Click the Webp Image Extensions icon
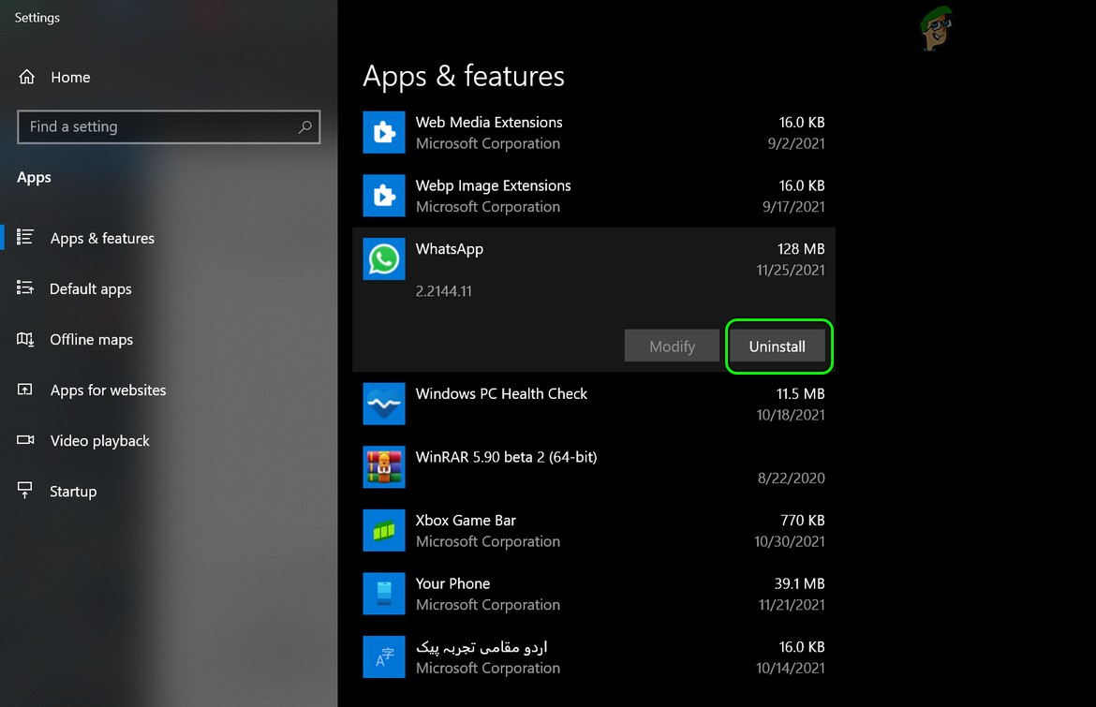1096x707 pixels. point(383,196)
